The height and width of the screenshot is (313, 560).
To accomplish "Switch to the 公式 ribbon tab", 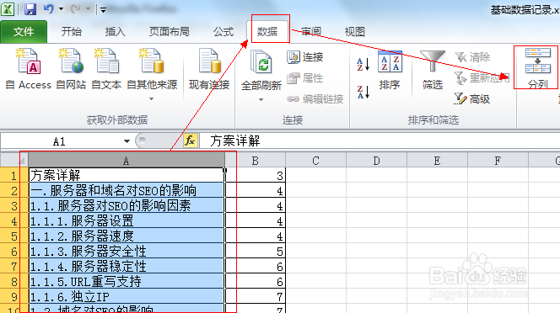I will click(223, 32).
